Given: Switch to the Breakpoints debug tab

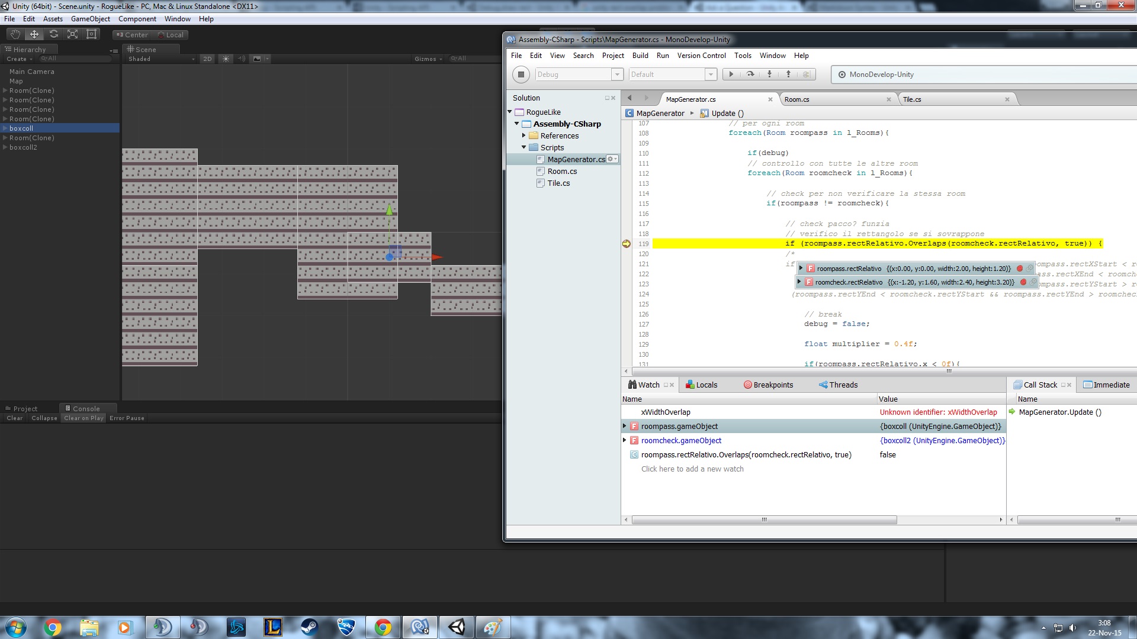Looking at the screenshot, I should tap(768, 385).
